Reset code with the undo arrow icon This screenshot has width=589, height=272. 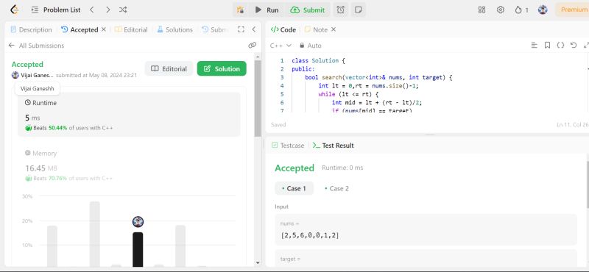click(574, 46)
